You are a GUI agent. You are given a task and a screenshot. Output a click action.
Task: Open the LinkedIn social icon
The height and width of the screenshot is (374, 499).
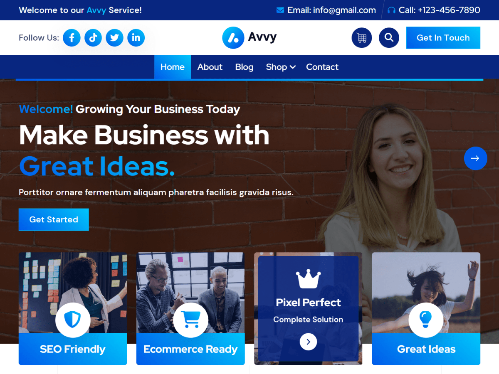tap(136, 38)
